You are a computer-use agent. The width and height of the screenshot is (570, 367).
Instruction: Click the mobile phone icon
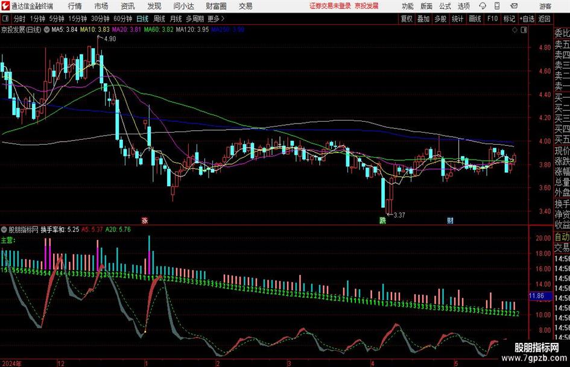497,6
